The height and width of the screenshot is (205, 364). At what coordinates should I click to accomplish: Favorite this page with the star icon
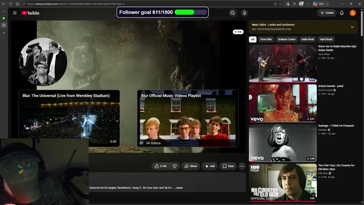click(x=281, y=4)
